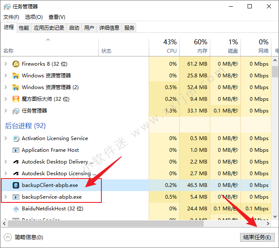Viewport: 279px width, 248px height.
Task: Switch to the 服务 tab
Action: click(129, 28)
